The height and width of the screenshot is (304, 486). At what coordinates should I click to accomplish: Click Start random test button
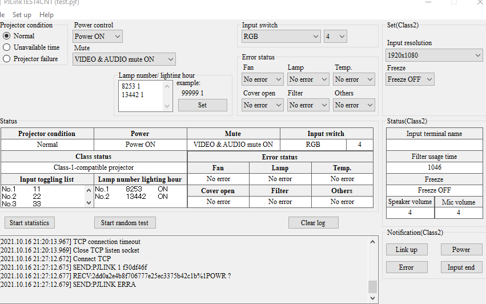[124, 223]
